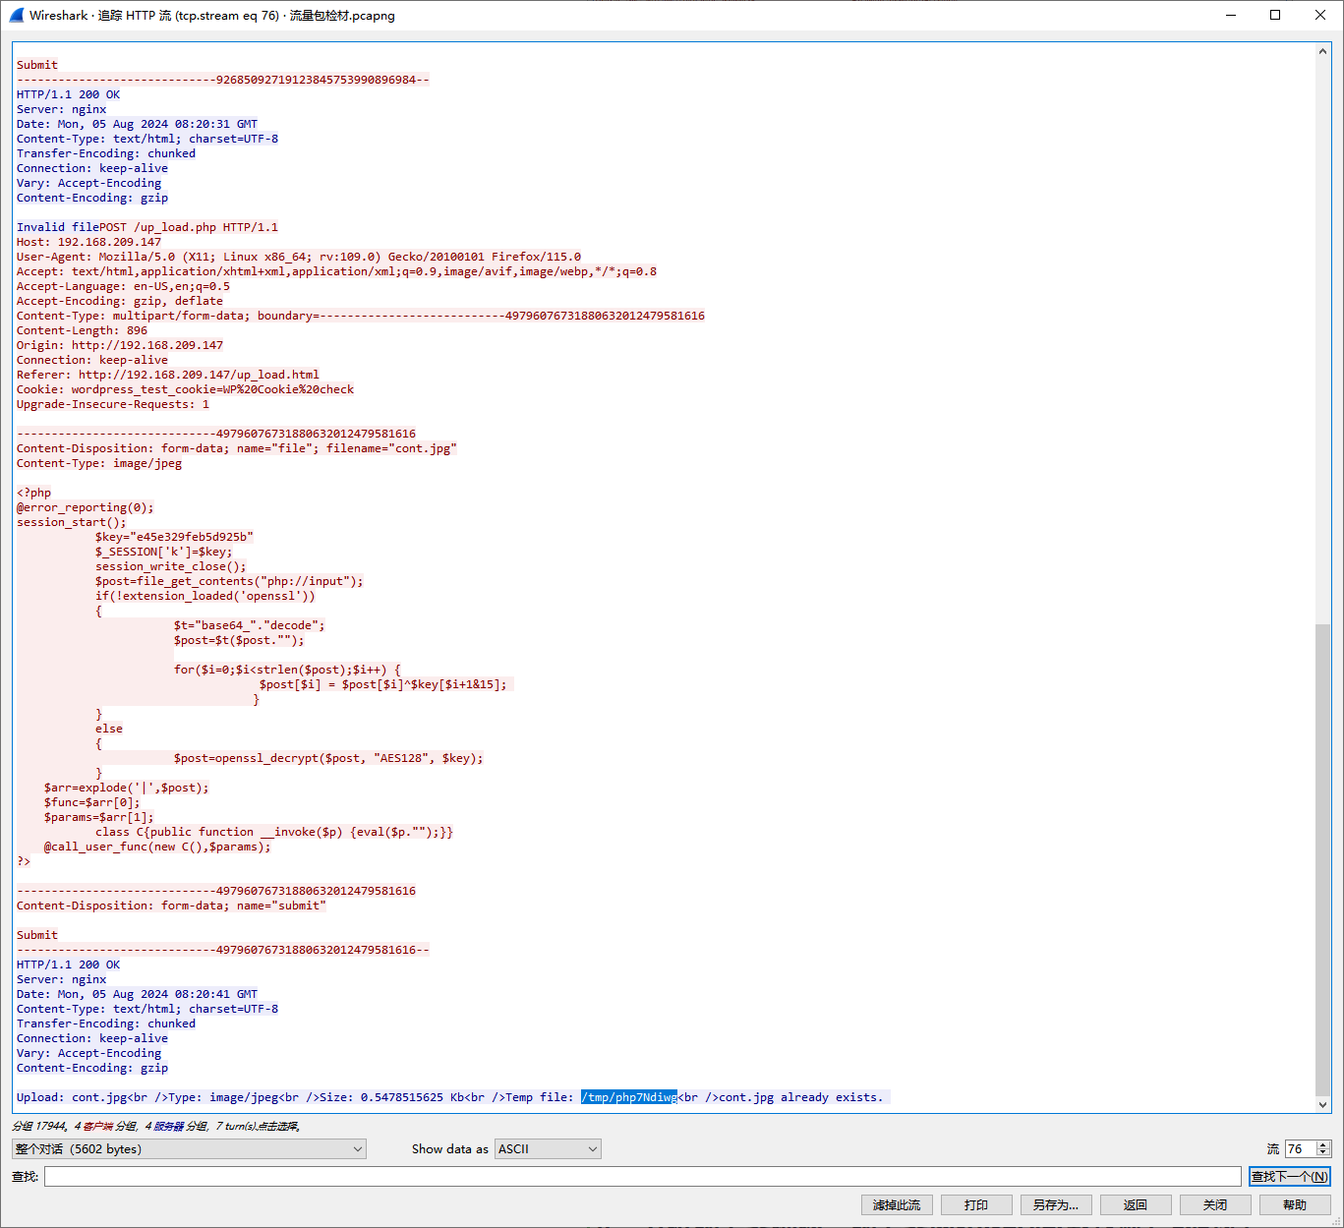The width and height of the screenshot is (1344, 1228).
Task: Click the 'Upgrade-Insecure-Requests: 1' line
Action: pos(112,404)
